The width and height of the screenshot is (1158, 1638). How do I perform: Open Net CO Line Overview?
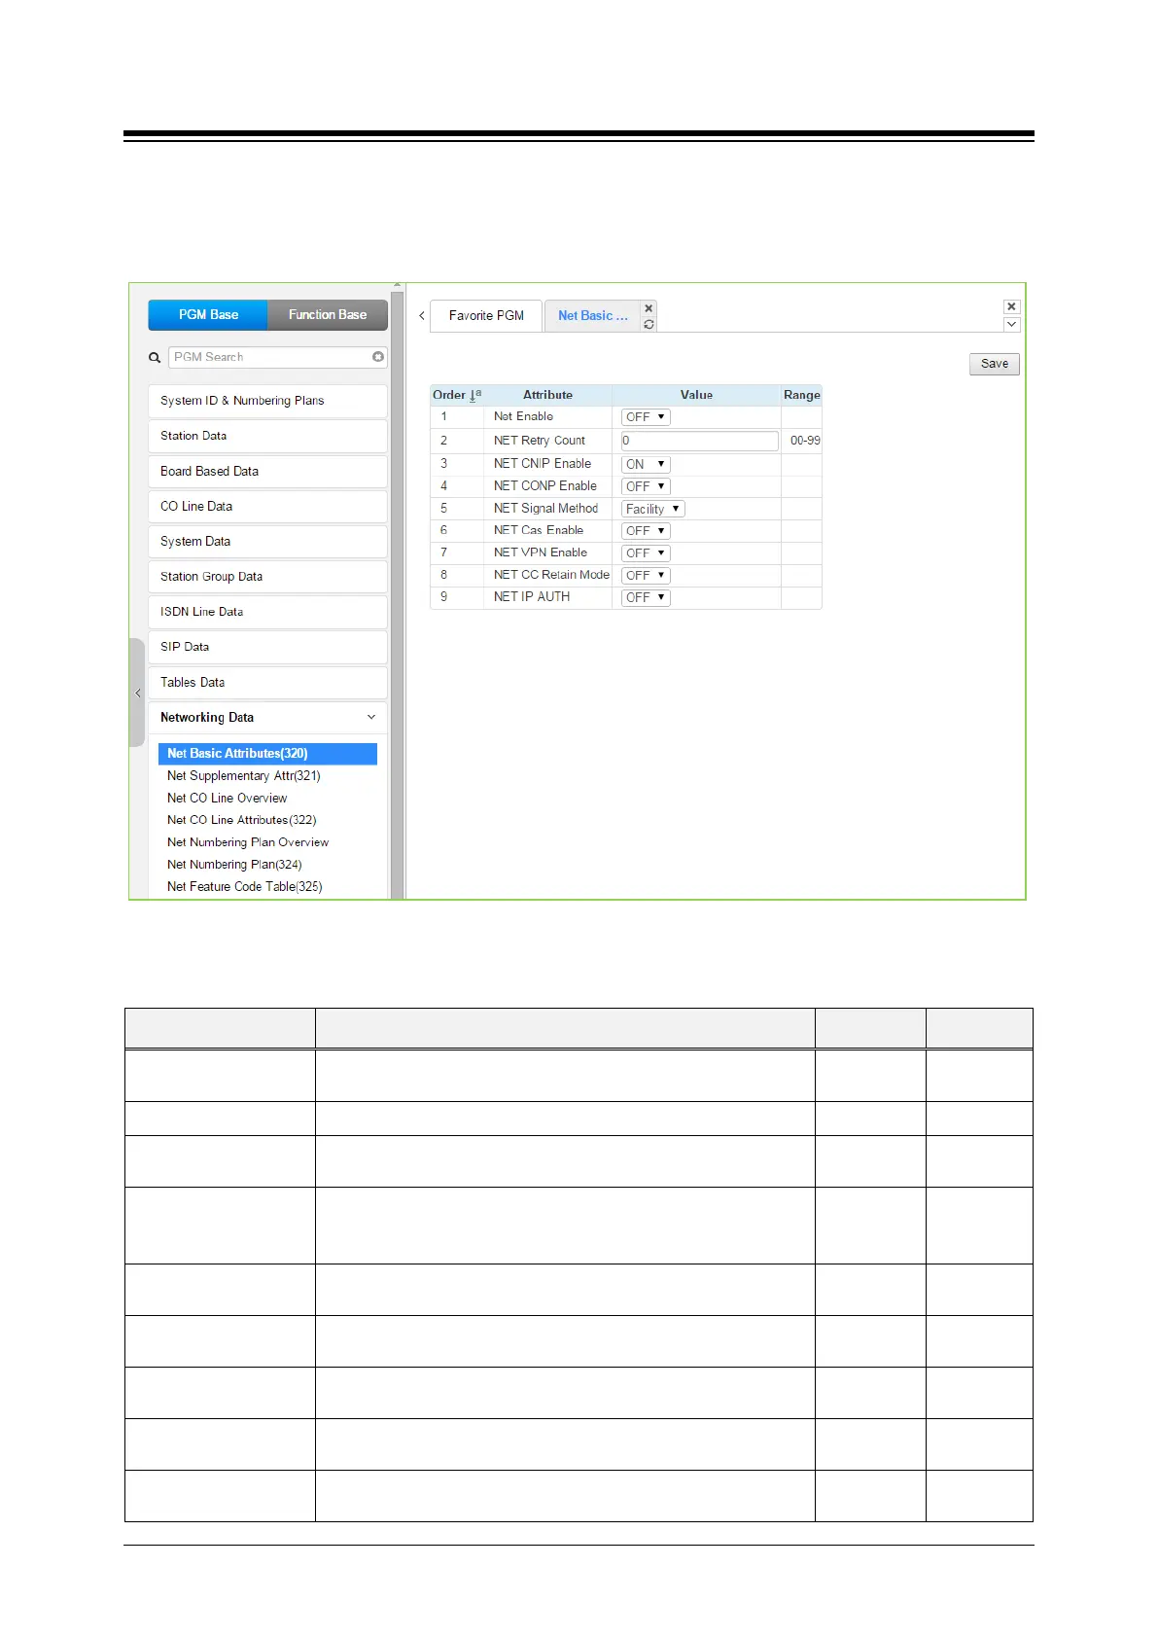[x=227, y=799]
